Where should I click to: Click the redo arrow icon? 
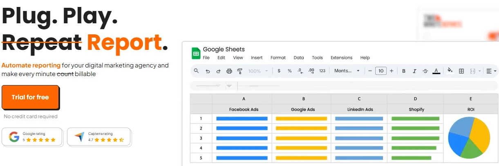click(x=218, y=71)
